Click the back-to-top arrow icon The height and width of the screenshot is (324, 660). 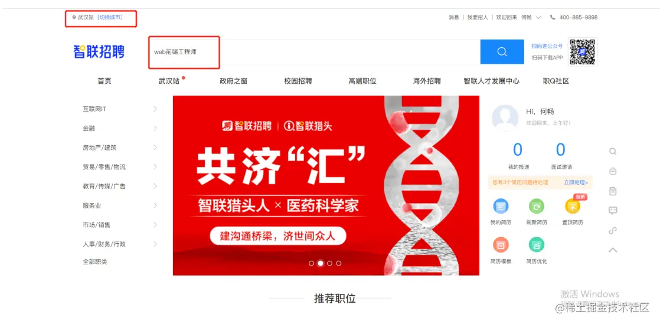point(613,250)
